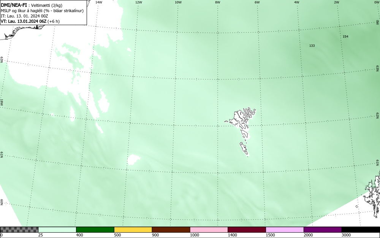Viewport: 380px width, 238px height.
Task: Click the legend value "3000"
Action: coord(346,235)
